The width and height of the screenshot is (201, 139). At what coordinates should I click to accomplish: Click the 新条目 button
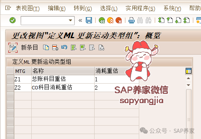29,47
